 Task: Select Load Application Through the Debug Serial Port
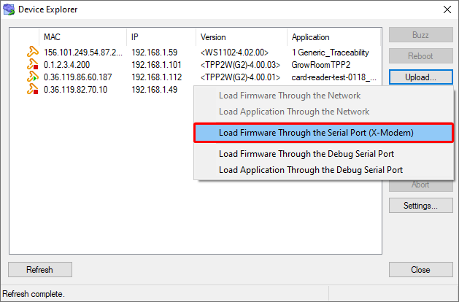tap(310, 169)
